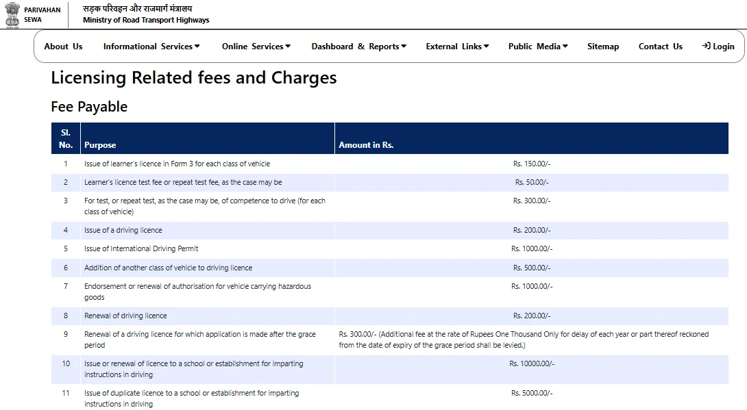Click the Parivahan Sewa emblem logo
The width and height of the screenshot is (747, 410).
13,14
